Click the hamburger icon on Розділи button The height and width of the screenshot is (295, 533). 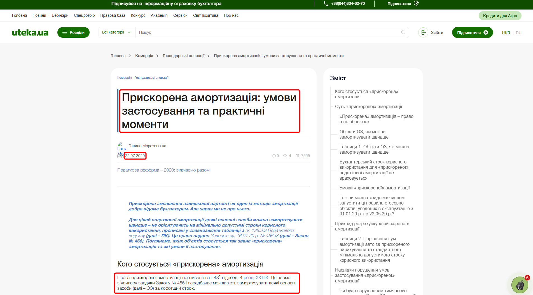pos(65,32)
